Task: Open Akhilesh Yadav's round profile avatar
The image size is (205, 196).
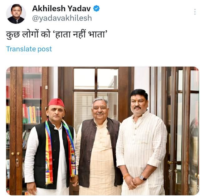Action: click(x=16, y=14)
